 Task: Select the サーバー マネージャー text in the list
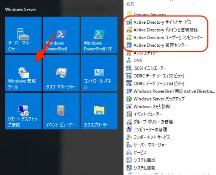coord(150,145)
